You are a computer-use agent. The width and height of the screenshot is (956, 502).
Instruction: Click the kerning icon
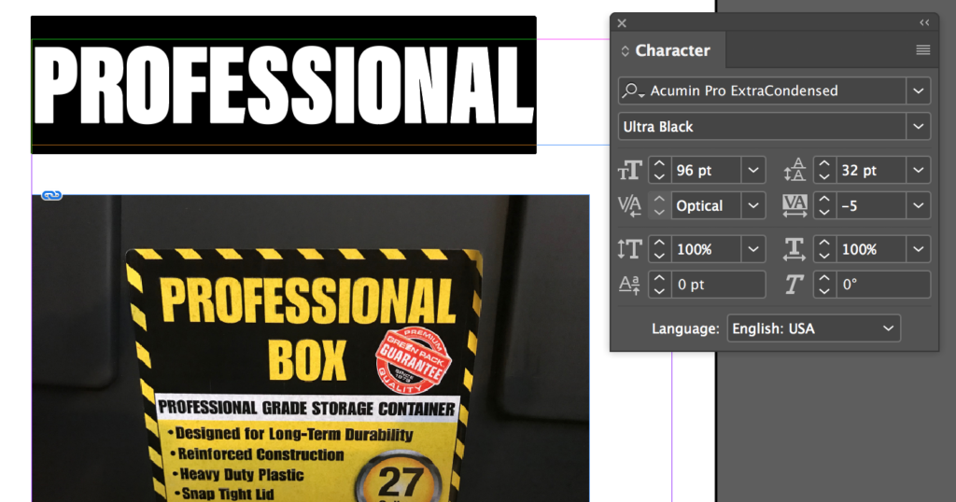click(630, 206)
